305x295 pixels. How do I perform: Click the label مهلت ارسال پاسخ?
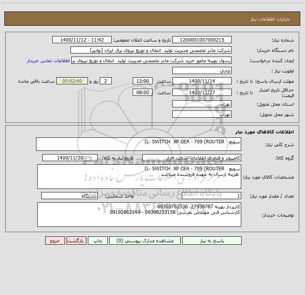274,81
